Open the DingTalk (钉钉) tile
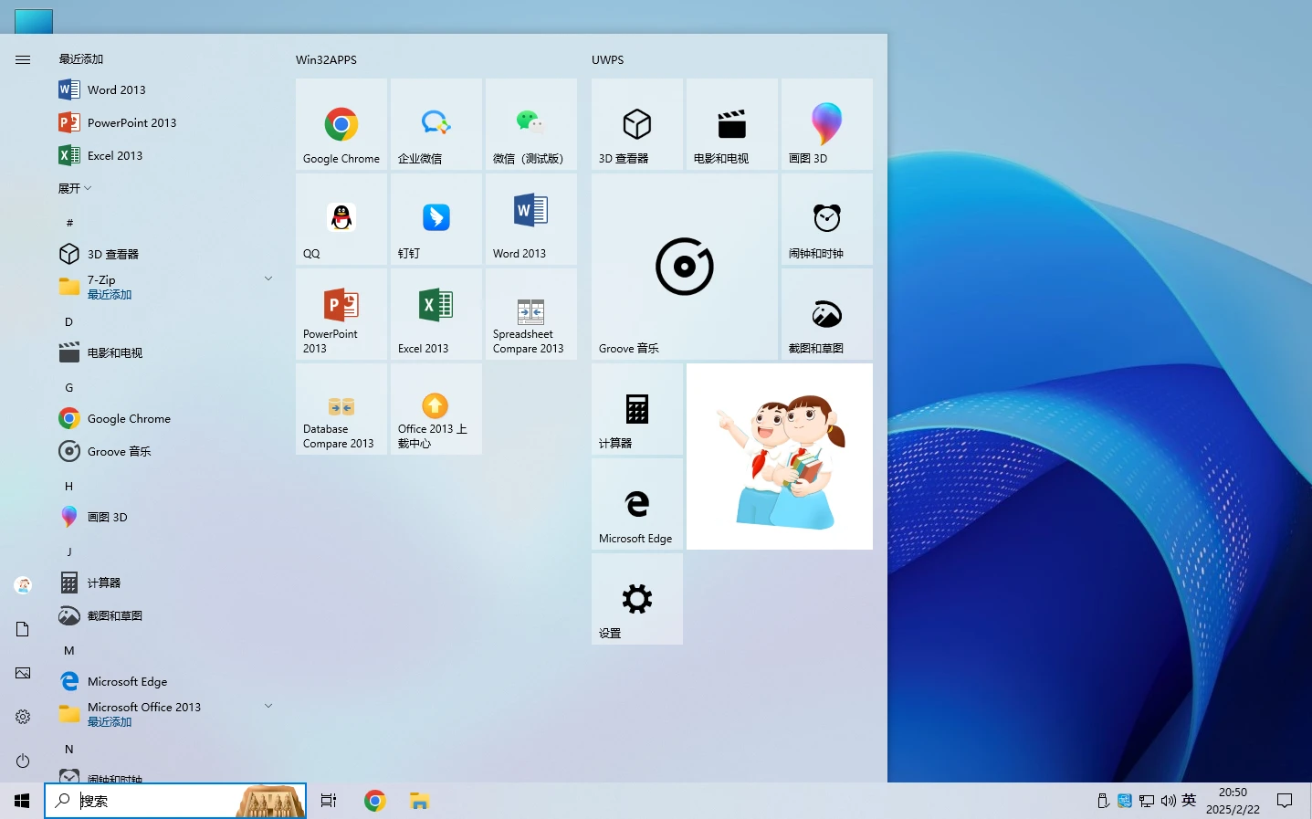This screenshot has width=1312, height=819. [x=436, y=219]
